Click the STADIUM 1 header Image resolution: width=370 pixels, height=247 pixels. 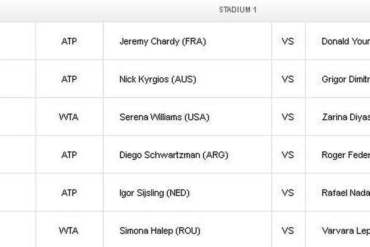(238, 10)
